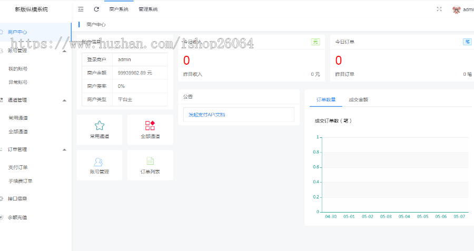Click the 新版纵横系统 logo title
The width and height of the screenshot is (474, 251).
(32, 9)
